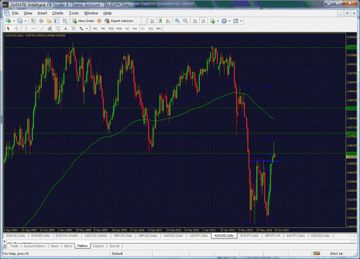Viewport: 360px width, 259px height.
Task: Select the Equidistant Channel tool
Action: pyautogui.click(x=50, y=28)
